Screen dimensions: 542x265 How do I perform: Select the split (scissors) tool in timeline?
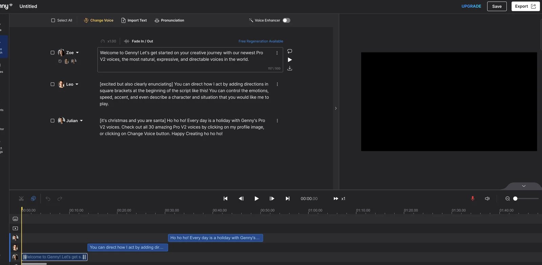click(x=21, y=199)
